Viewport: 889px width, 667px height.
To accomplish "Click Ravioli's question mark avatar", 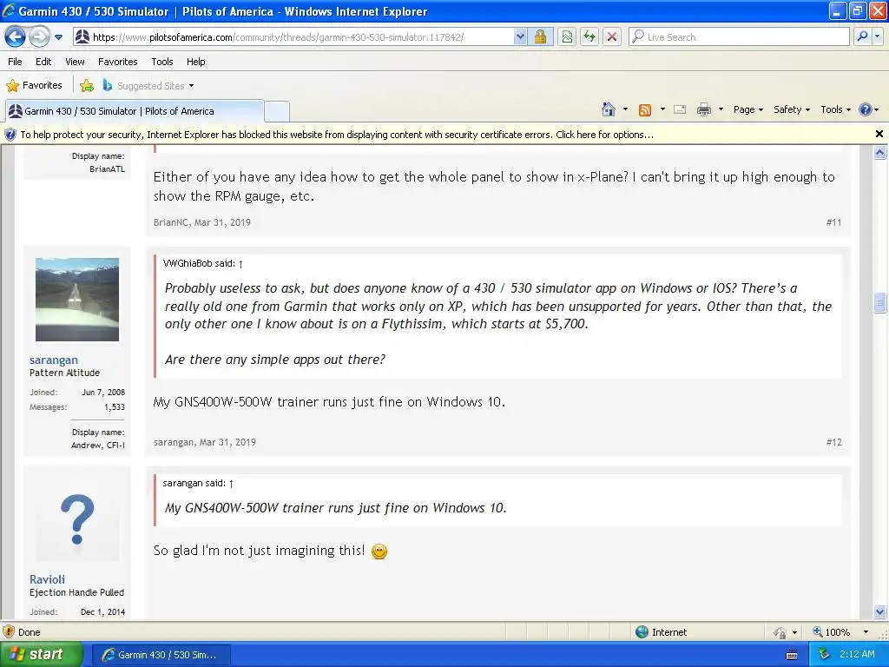I will click(x=77, y=519).
